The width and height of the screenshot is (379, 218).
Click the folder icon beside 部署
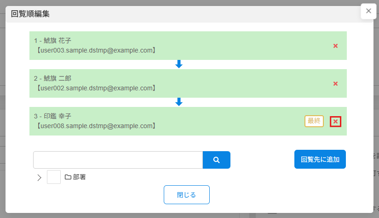[x=68, y=177]
